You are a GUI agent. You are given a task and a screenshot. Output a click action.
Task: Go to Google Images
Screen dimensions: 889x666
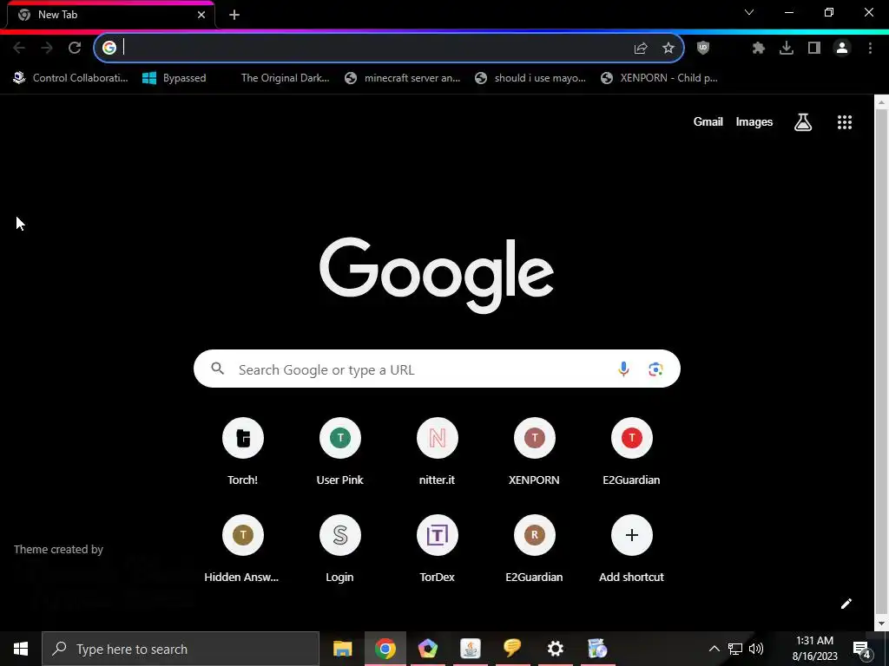[754, 121]
